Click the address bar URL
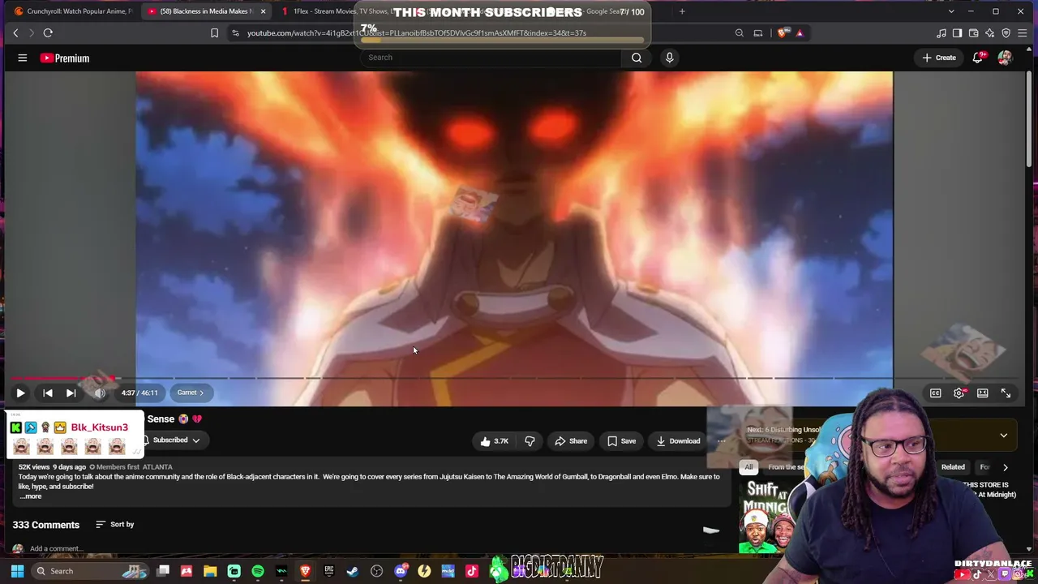 tap(417, 33)
